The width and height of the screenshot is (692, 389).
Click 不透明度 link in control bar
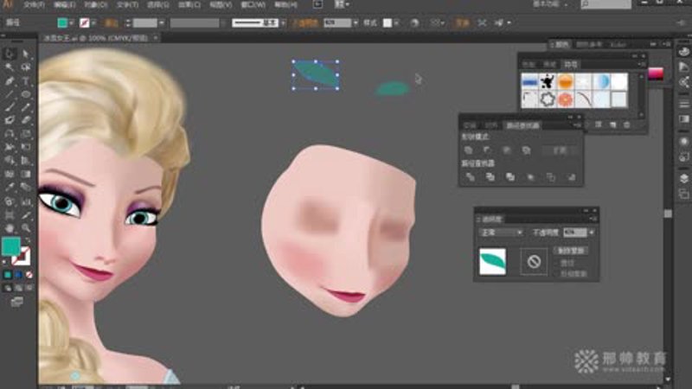[306, 23]
